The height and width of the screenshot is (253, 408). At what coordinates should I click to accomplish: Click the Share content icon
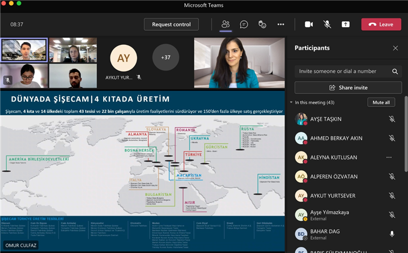(346, 24)
